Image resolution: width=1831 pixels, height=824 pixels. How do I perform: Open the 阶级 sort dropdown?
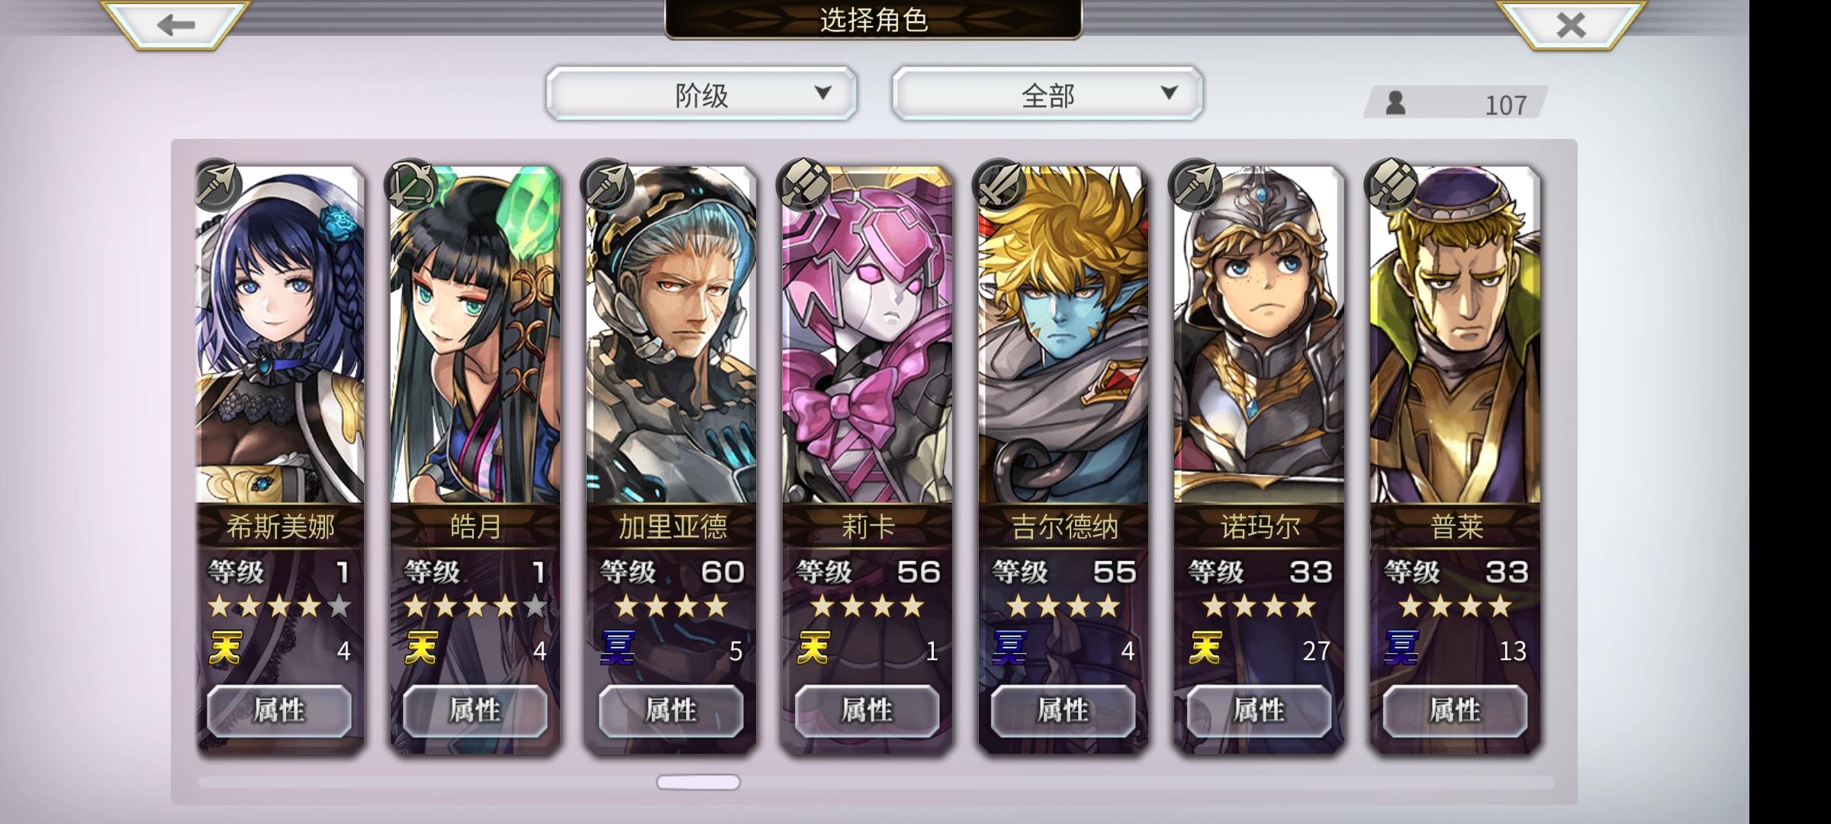click(701, 94)
